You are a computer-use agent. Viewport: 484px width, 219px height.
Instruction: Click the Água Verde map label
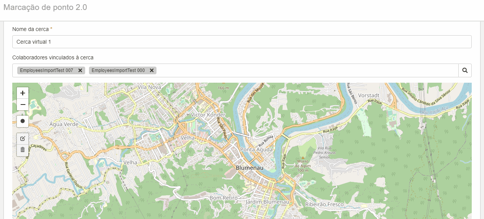click(x=64, y=124)
